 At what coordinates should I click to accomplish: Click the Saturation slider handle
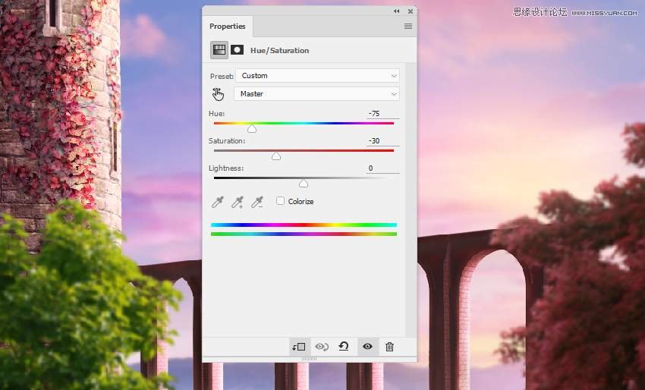pyautogui.click(x=276, y=156)
